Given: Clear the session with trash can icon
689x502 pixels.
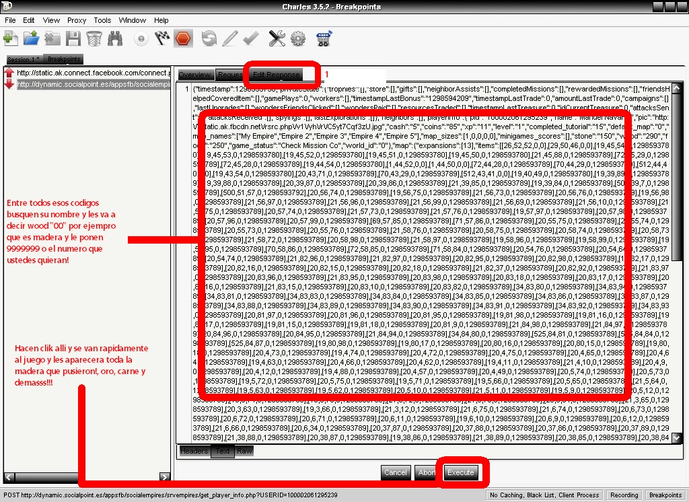Looking at the screenshot, I should pos(94,38).
